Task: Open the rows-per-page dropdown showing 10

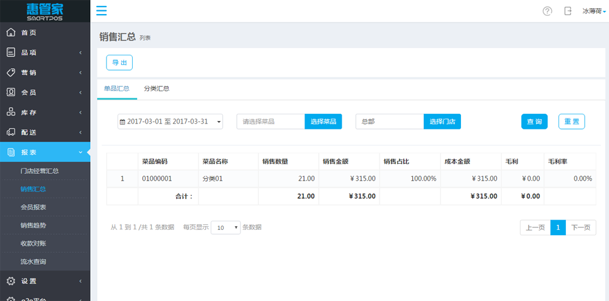Action: click(225, 227)
